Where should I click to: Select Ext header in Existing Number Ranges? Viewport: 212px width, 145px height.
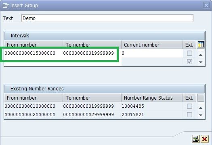pos(189,98)
